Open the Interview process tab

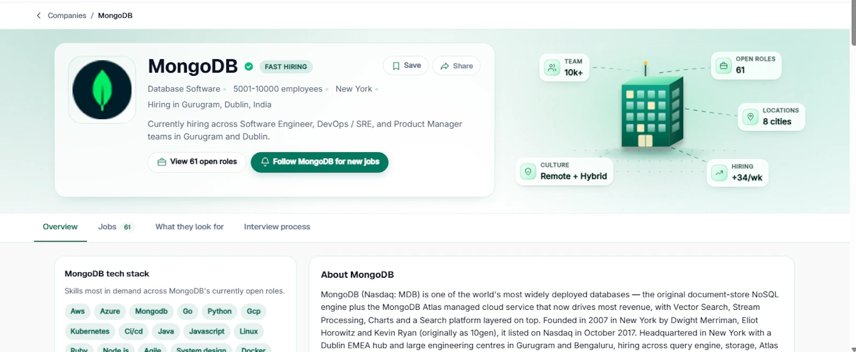[x=277, y=227]
